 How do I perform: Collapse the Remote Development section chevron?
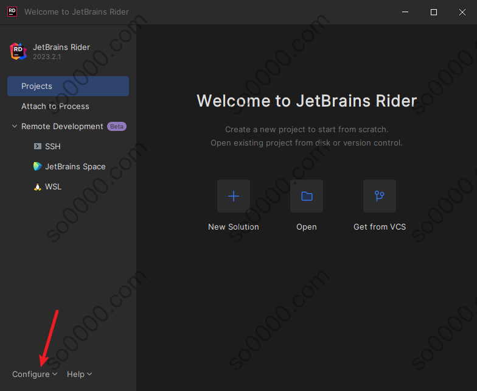15,126
